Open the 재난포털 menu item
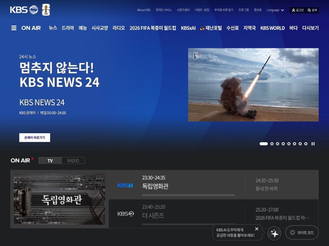 tap(211, 28)
